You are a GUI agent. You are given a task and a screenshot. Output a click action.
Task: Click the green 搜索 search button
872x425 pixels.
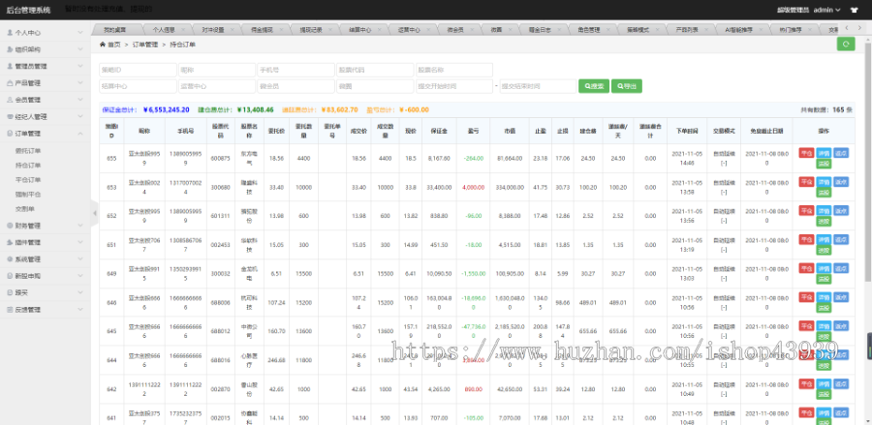pos(593,86)
